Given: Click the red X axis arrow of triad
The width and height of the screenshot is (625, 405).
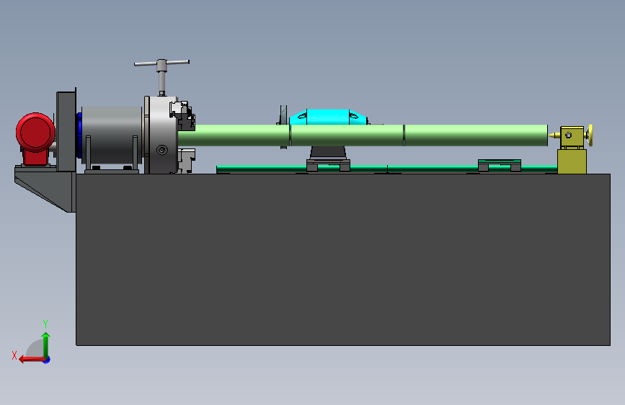Looking at the screenshot, I should 31,360.
